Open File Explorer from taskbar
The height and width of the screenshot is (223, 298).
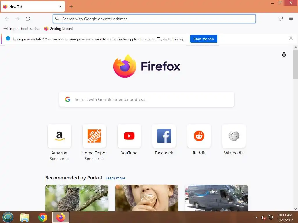click(25, 217)
